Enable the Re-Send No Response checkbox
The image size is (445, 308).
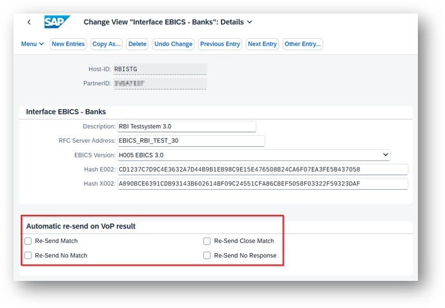(x=207, y=256)
